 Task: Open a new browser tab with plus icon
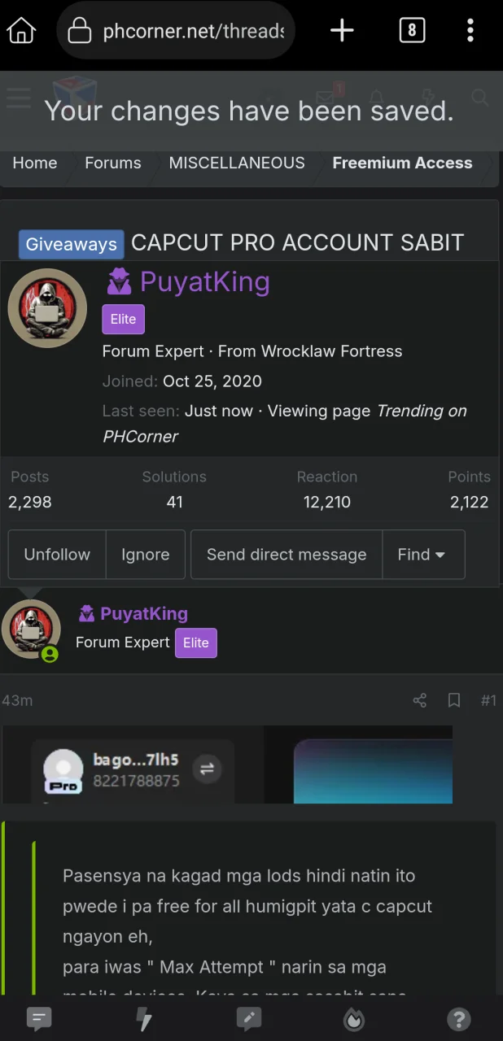342,31
